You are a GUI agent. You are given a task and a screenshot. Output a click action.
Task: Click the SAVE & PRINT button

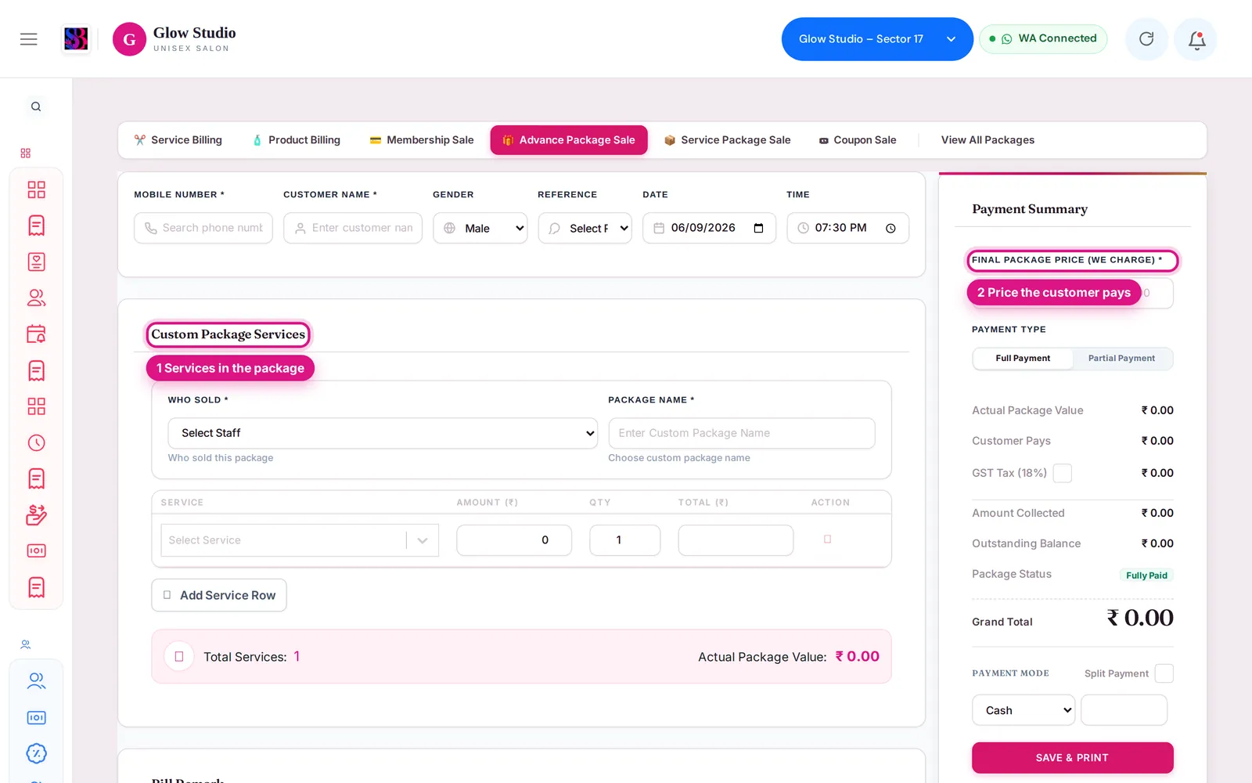(x=1072, y=758)
